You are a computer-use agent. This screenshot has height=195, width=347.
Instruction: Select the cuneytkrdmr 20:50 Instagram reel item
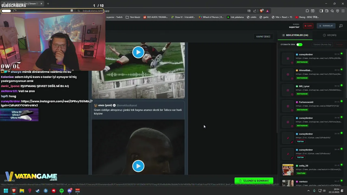[312, 122]
